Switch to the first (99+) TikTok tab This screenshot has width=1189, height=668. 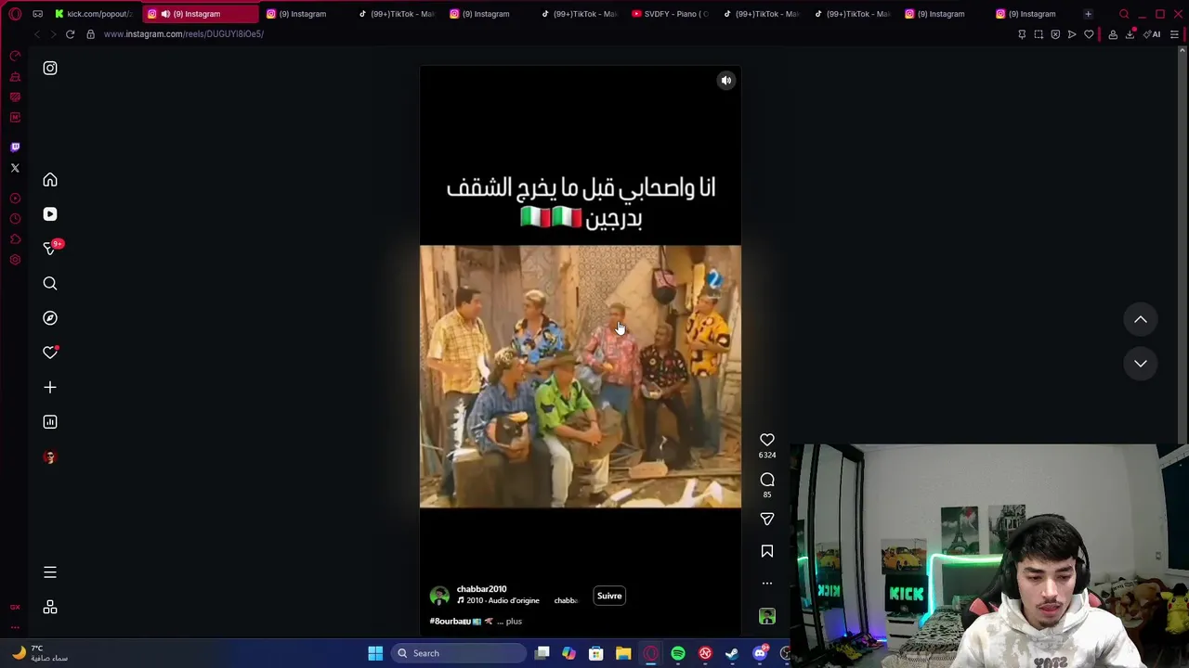(x=398, y=14)
